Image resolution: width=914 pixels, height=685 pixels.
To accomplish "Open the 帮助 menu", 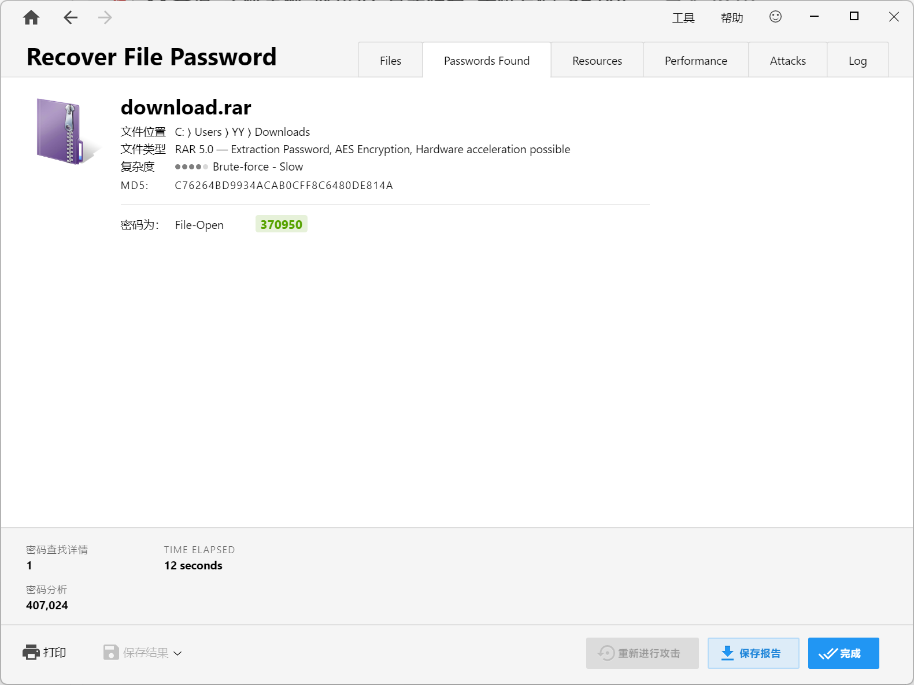I will point(732,18).
